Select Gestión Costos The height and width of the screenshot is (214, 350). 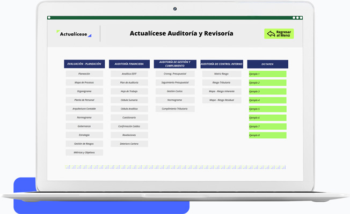coord(175,91)
